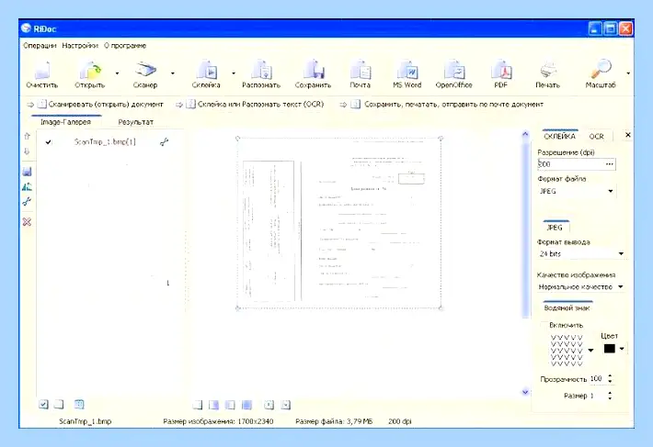Click the grid view icon below gallery
This screenshot has height=447, width=653.
(79, 404)
